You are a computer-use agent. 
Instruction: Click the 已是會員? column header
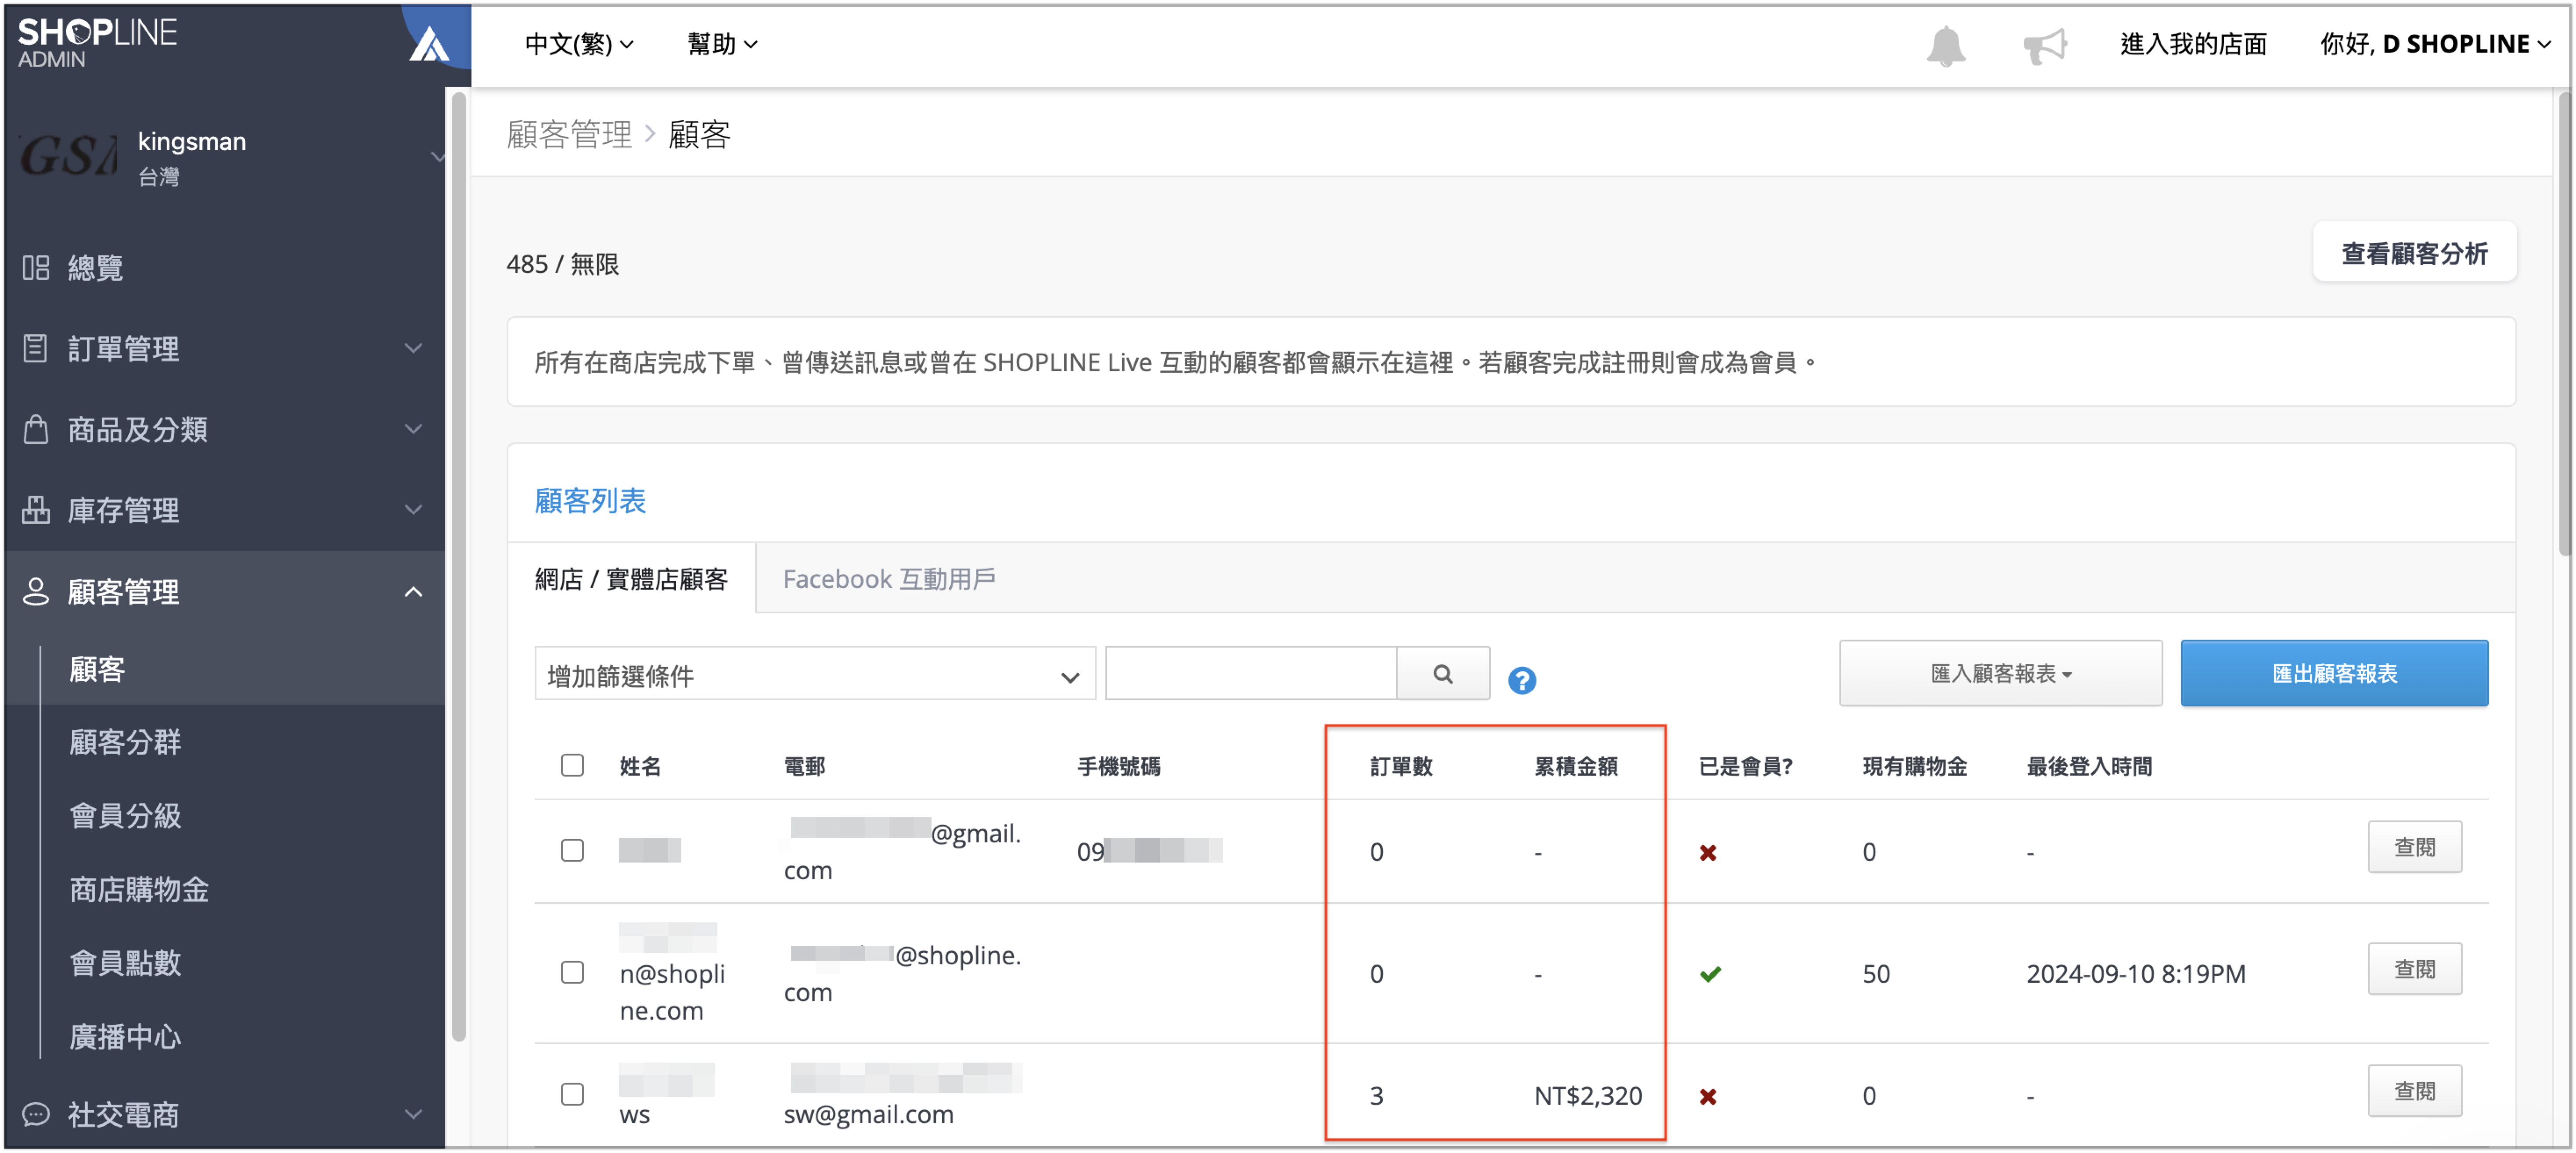point(1745,766)
